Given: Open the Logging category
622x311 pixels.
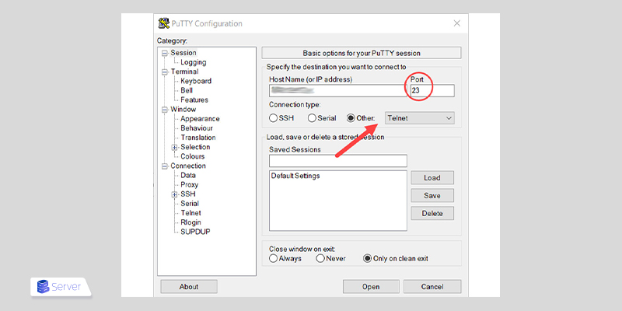Looking at the screenshot, I should (x=193, y=62).
